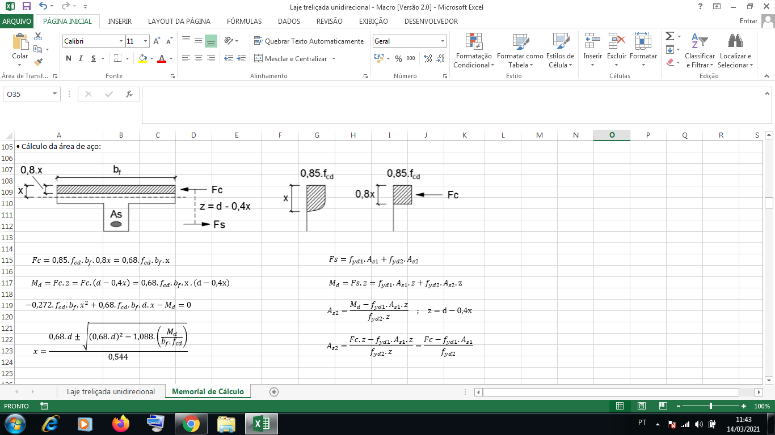This screenshot has width=775, height=435.
Task: Decrease decimal places
Action: click(441, 58)
